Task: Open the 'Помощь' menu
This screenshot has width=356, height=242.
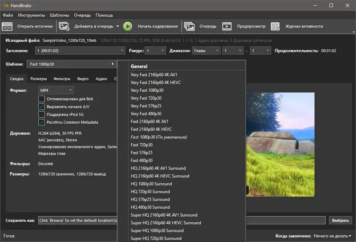Action: point(104,15)
